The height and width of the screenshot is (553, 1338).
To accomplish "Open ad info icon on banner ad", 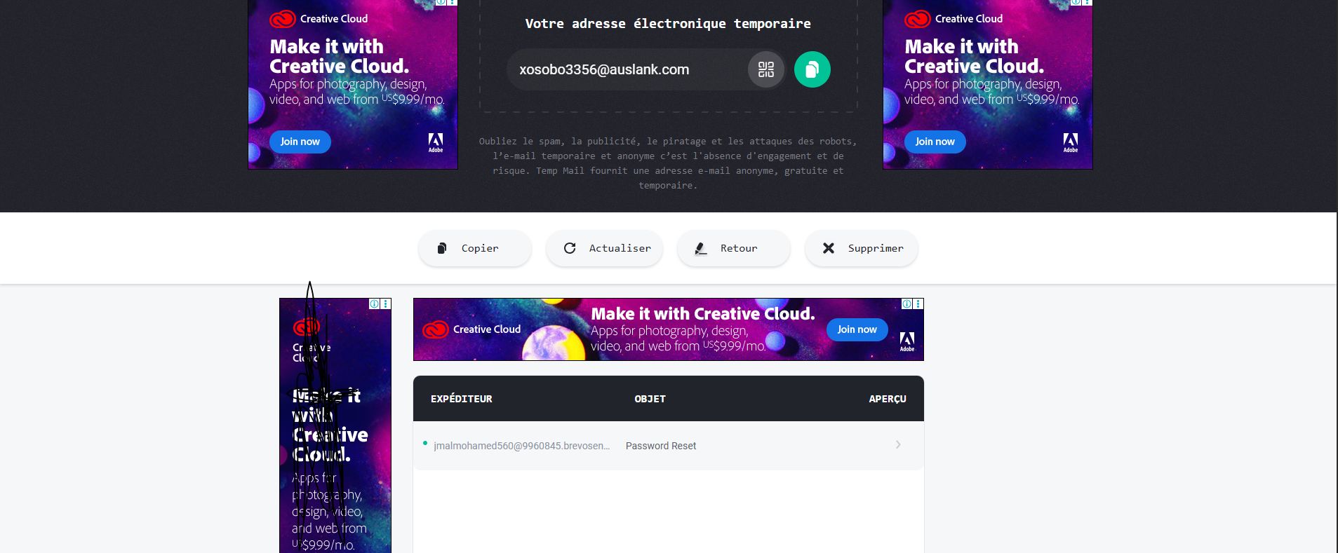I will click(x=907, y=303).
